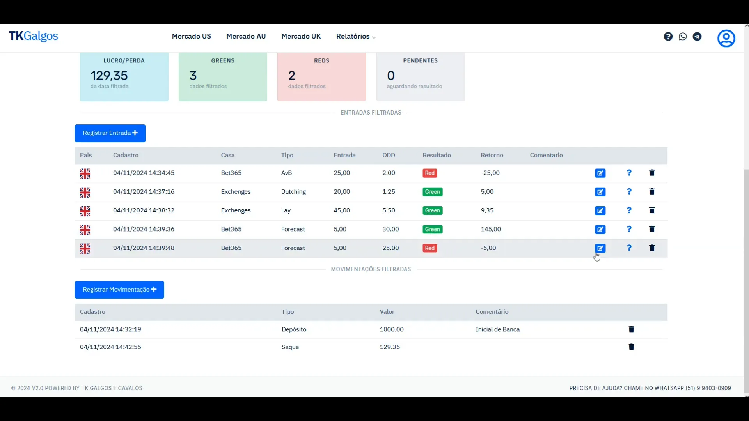Click Green badge on the Lay row
749x421 pixels.
click(x=432, y=210)
